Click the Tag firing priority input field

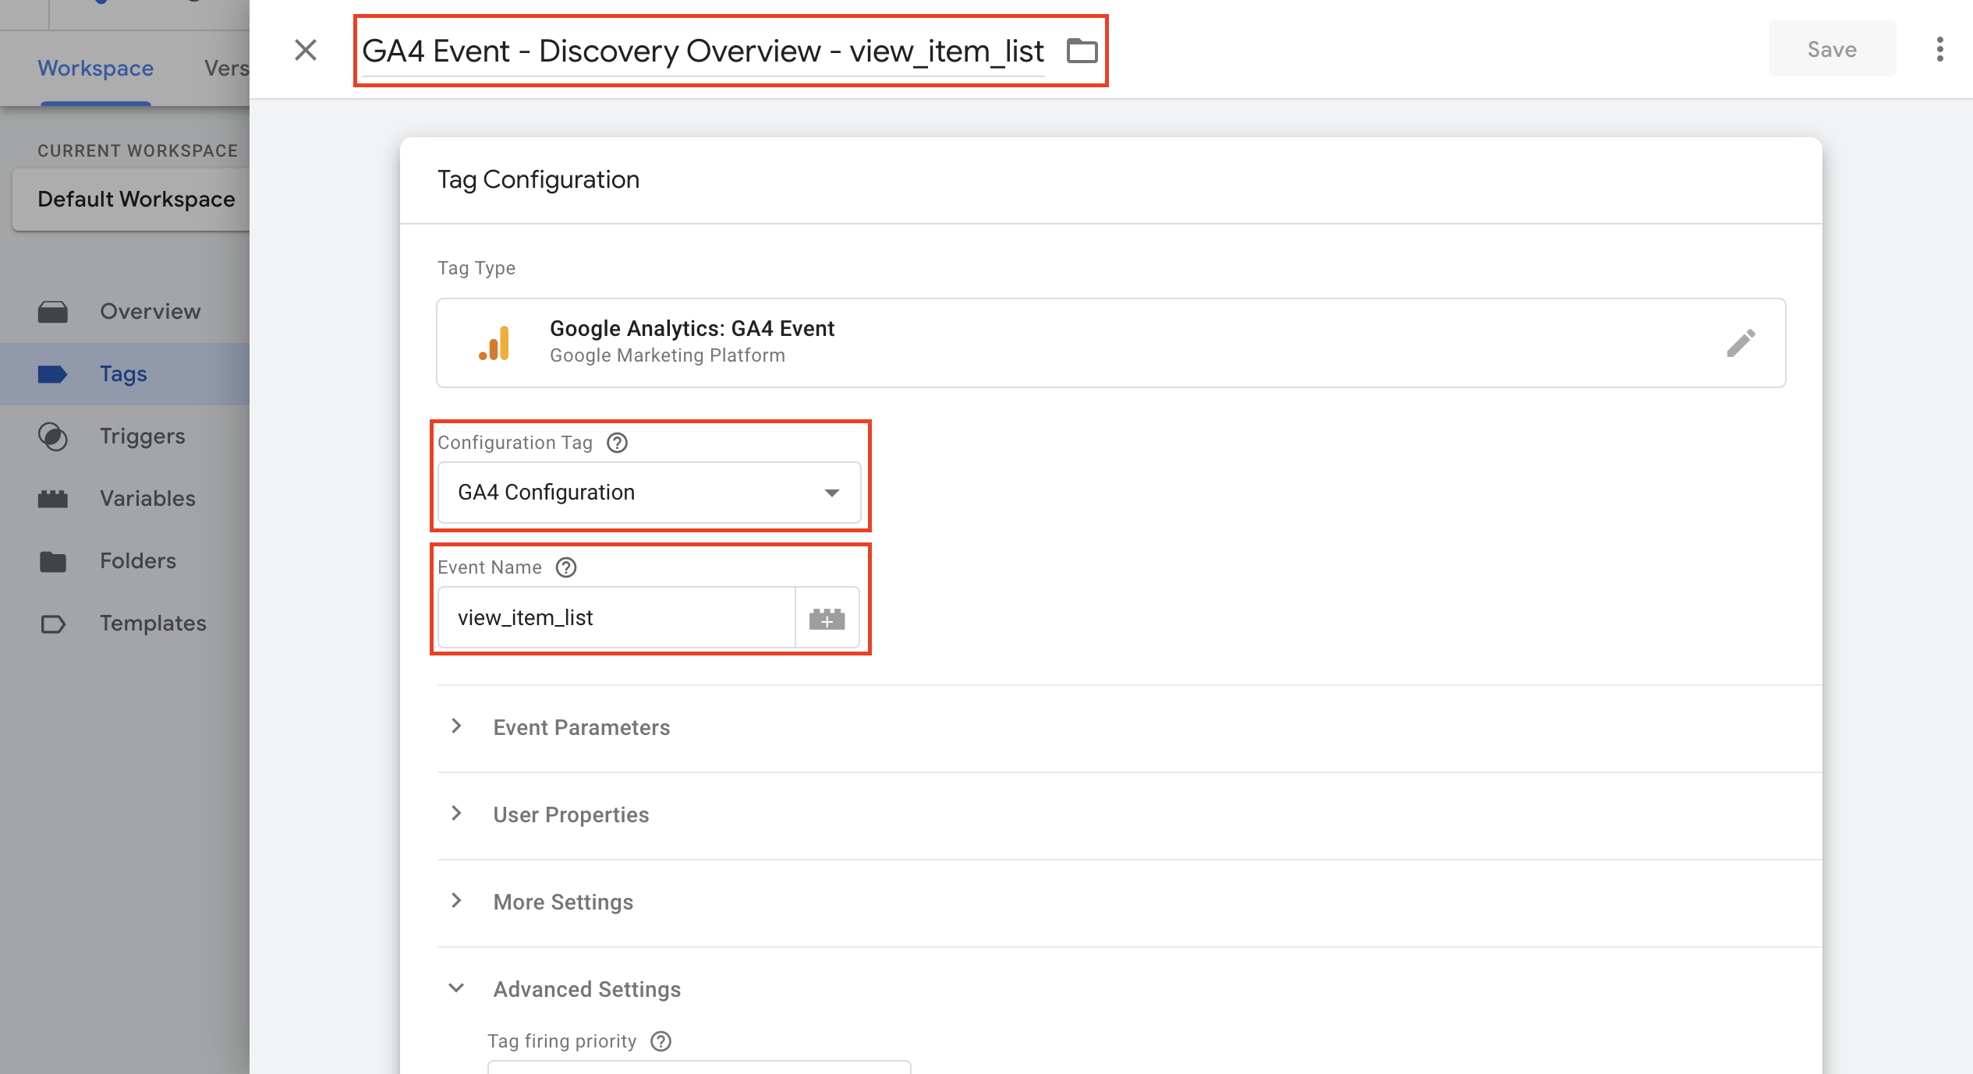[700, 1067]
